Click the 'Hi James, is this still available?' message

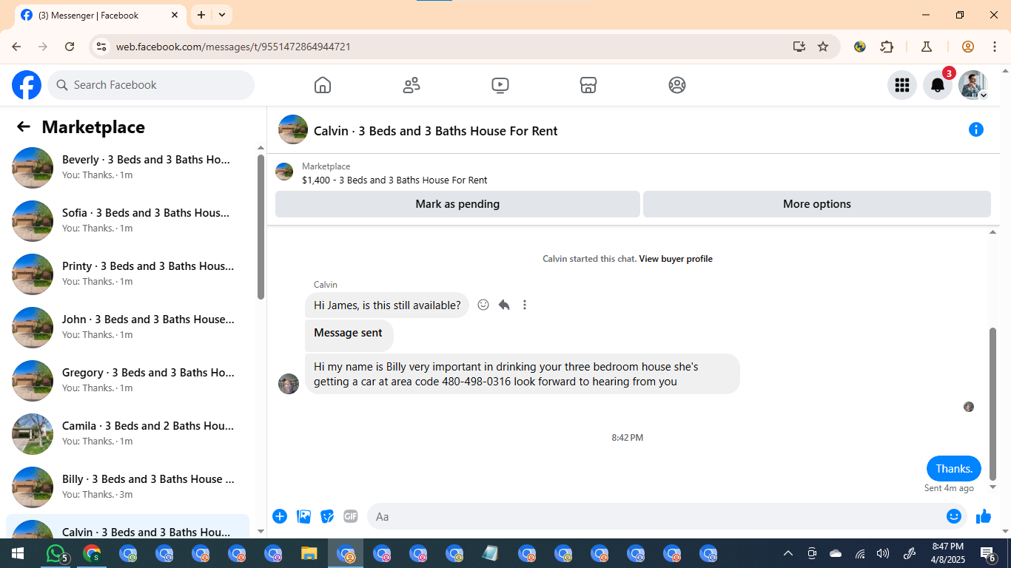[x=387, y=305]
